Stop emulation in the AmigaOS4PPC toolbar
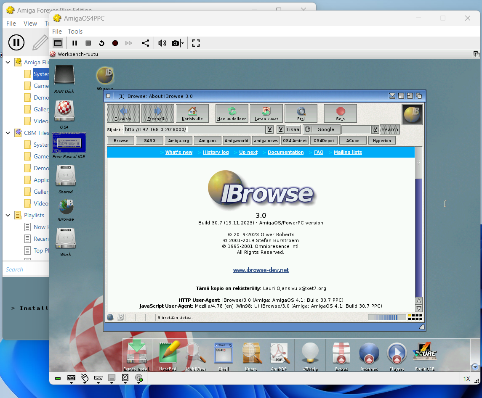Image resolution: width=482 pixels, height=398 pixels. pos(88,43)
